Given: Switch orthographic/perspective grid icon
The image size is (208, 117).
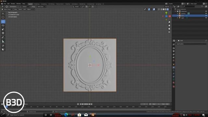Looking at the screenshot, I should point(169,32).
